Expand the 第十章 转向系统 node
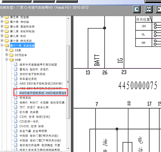 click(2, 40)
